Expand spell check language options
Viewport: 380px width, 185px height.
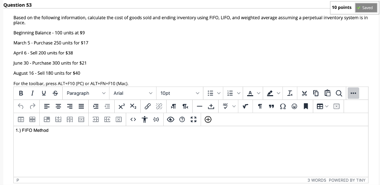pos(234,106)
